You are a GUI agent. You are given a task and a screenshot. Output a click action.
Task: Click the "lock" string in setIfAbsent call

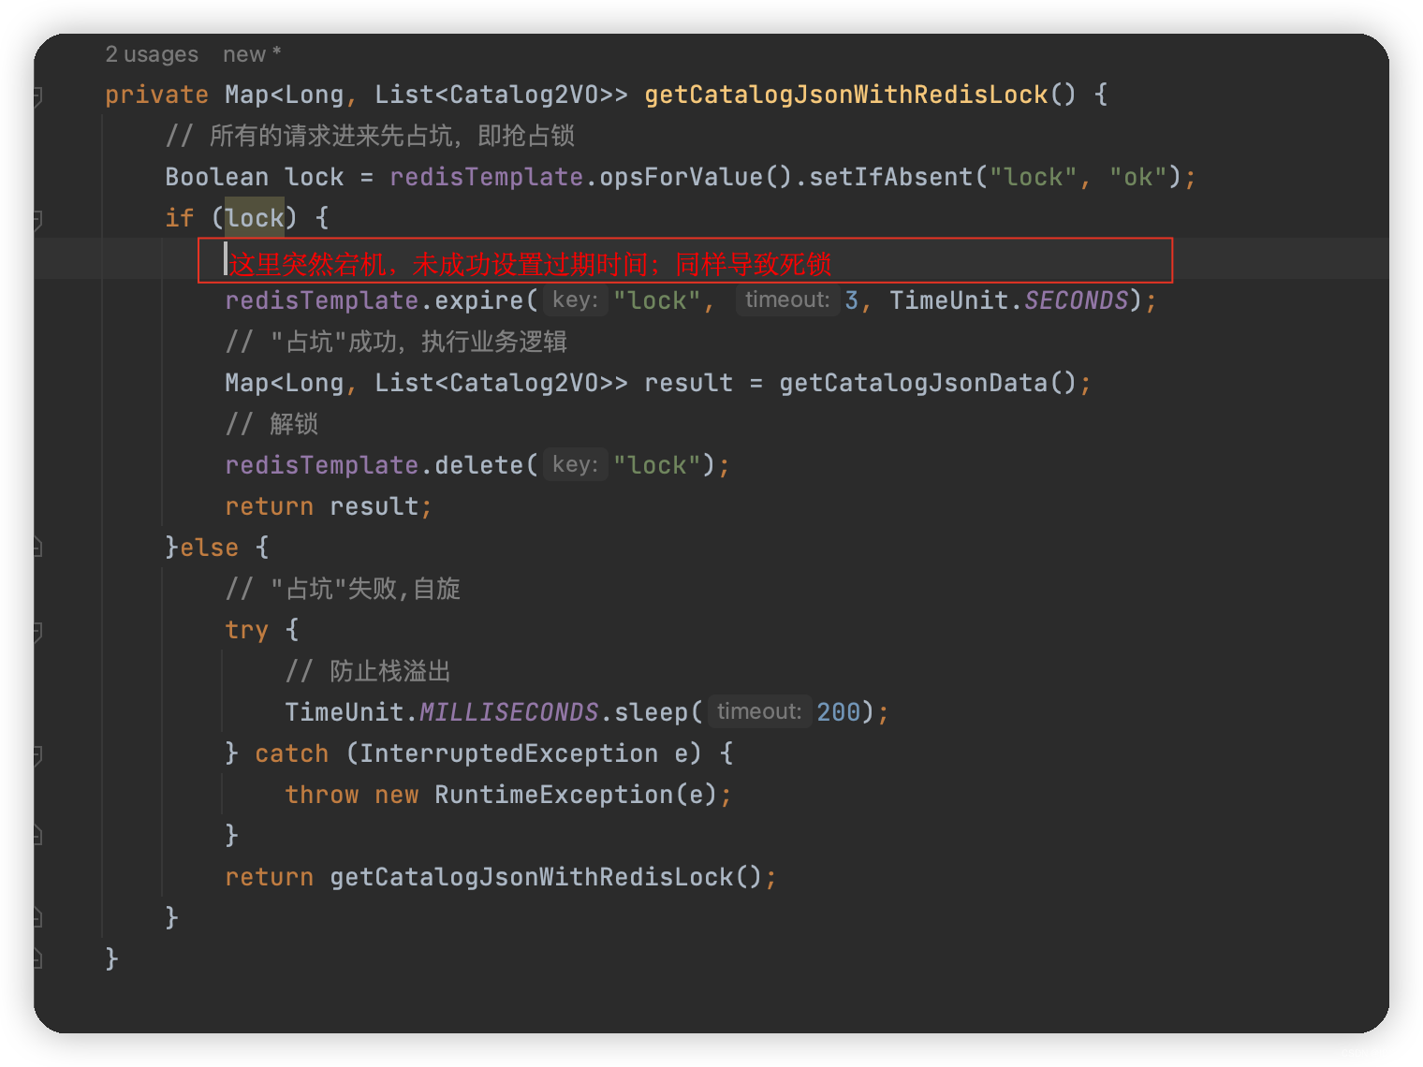(x=1034, y=177)
